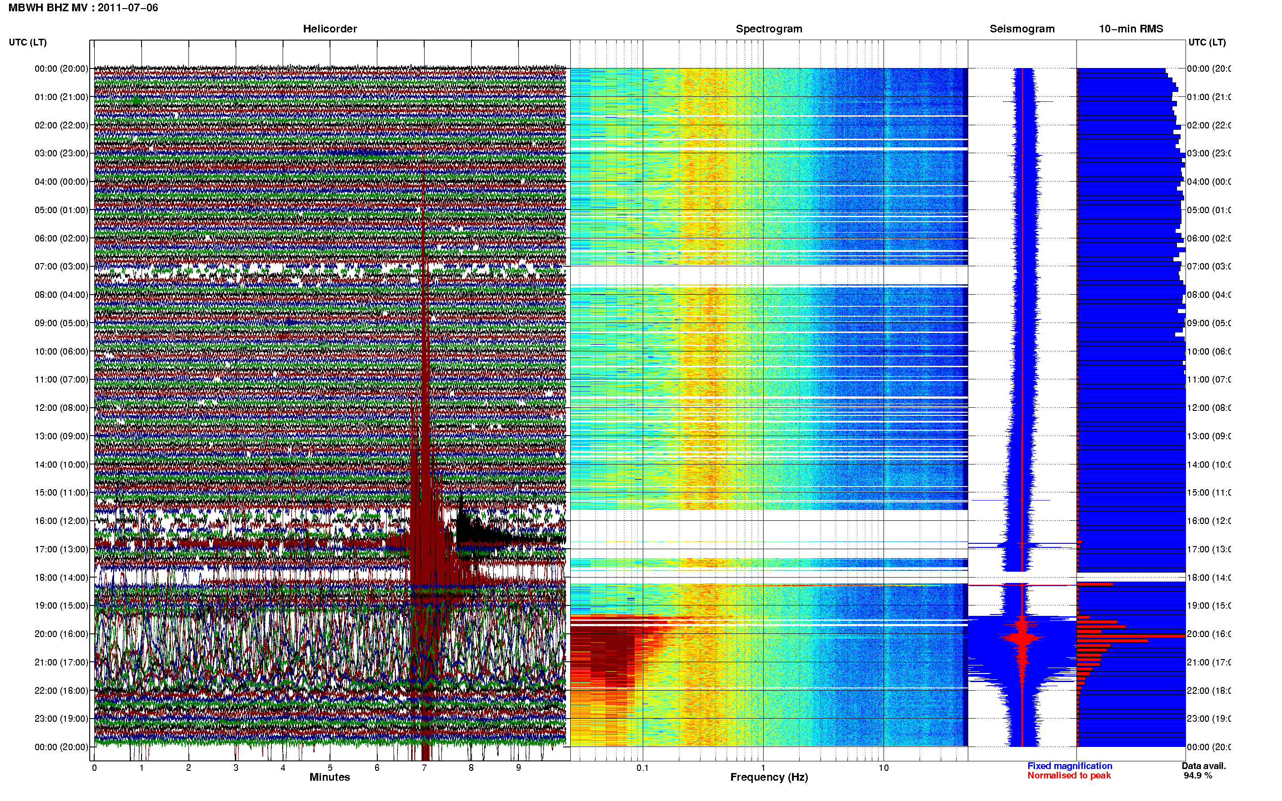Click the 'Helicorder' panel heading

pos(330,29)
